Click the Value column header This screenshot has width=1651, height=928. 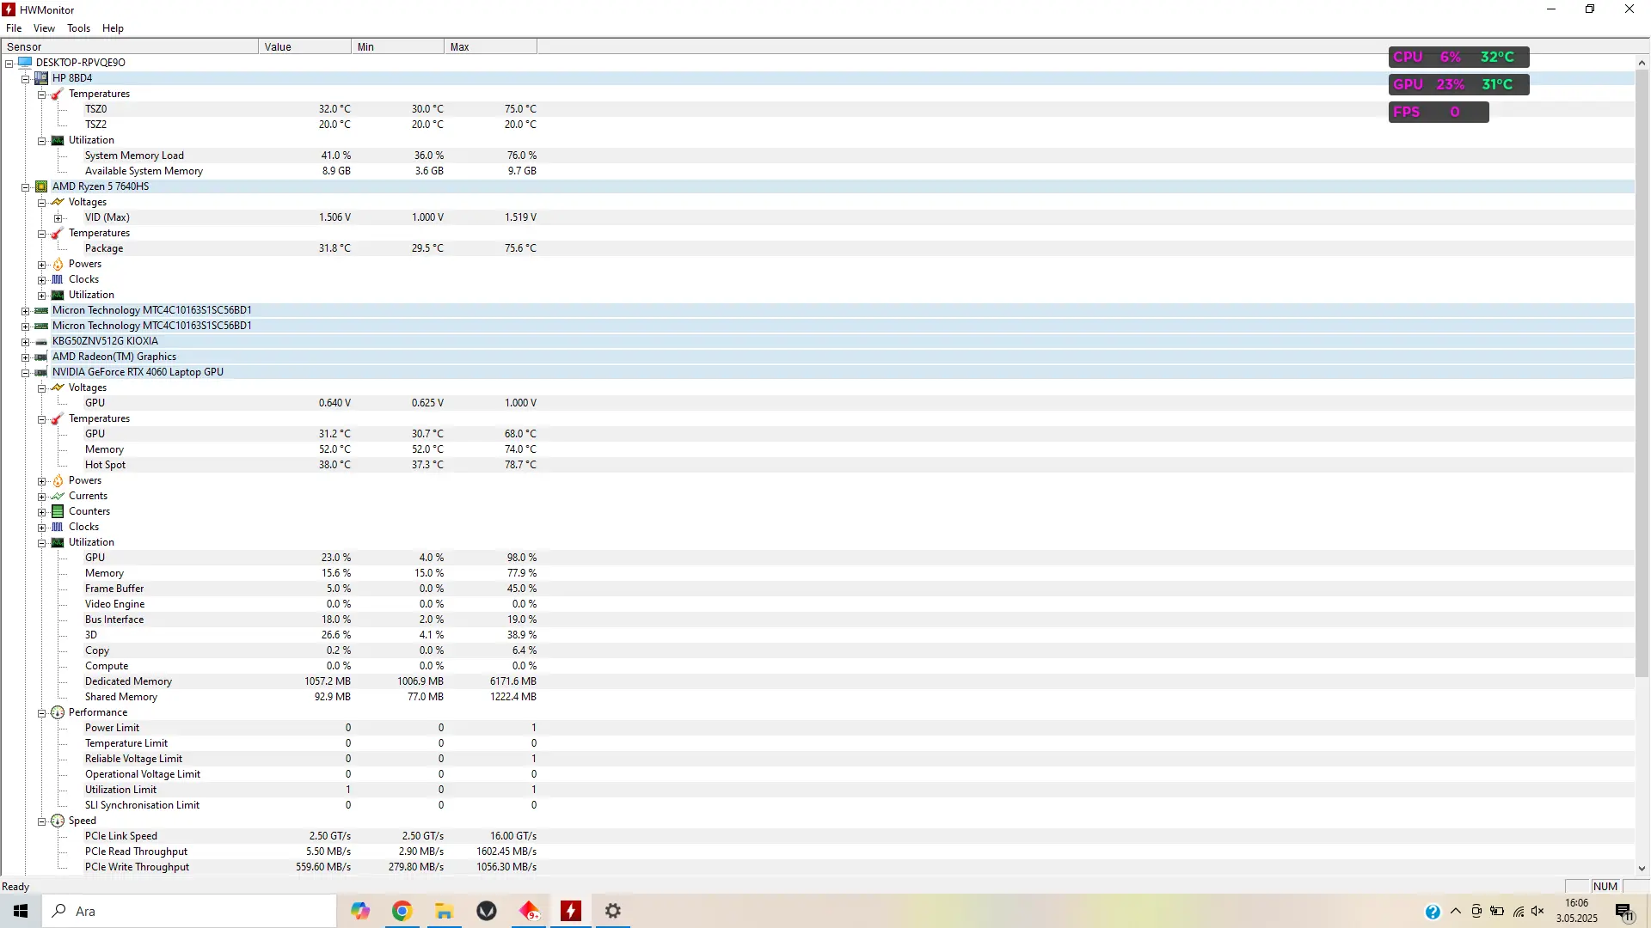point(305,47)
